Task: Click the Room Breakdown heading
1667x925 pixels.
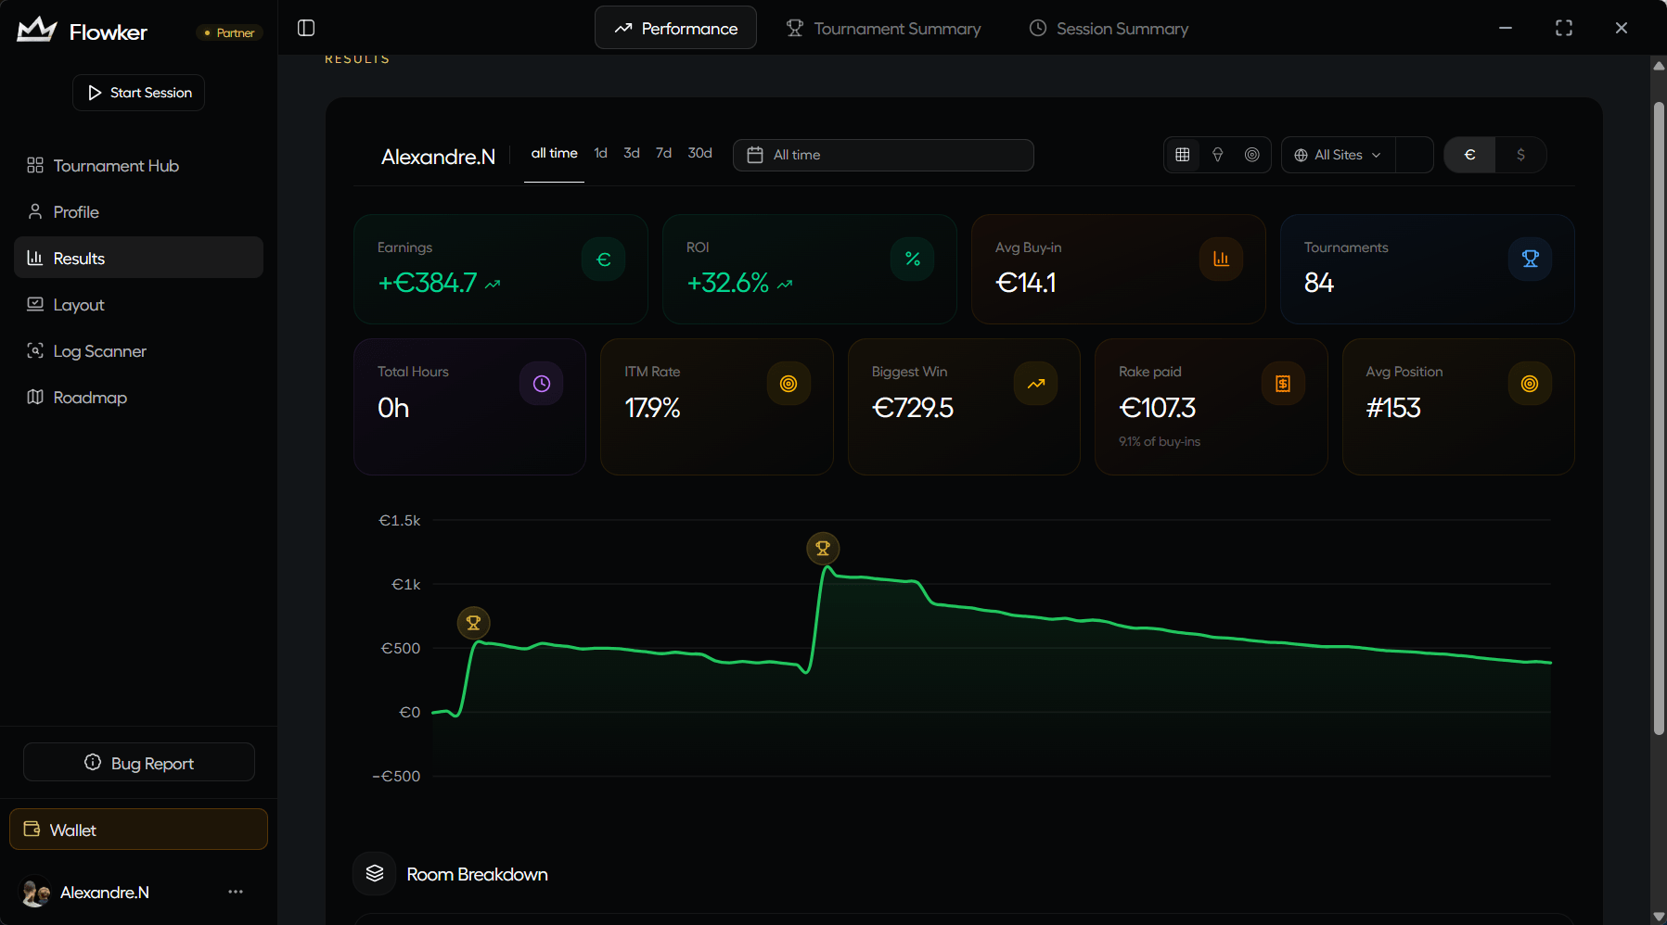Action: tap(477, 874)
